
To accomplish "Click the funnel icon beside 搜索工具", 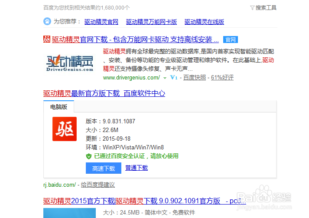I will (x=252, y=8).
